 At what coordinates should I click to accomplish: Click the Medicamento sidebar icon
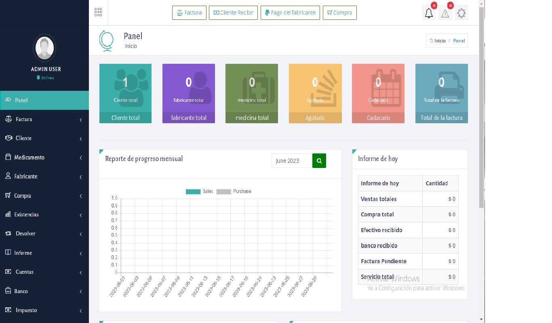tap(8, 157)
